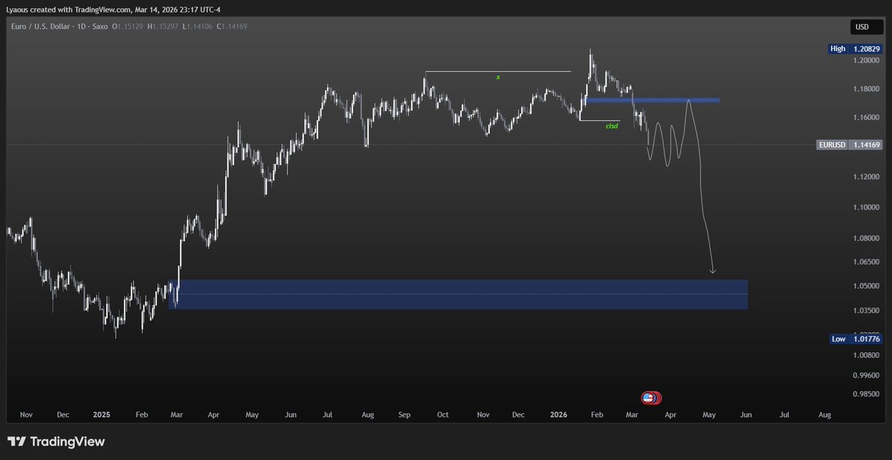The image size is (892, 460).
Task: Select the large blue demand zone rectangle
Action: point(458,294)
